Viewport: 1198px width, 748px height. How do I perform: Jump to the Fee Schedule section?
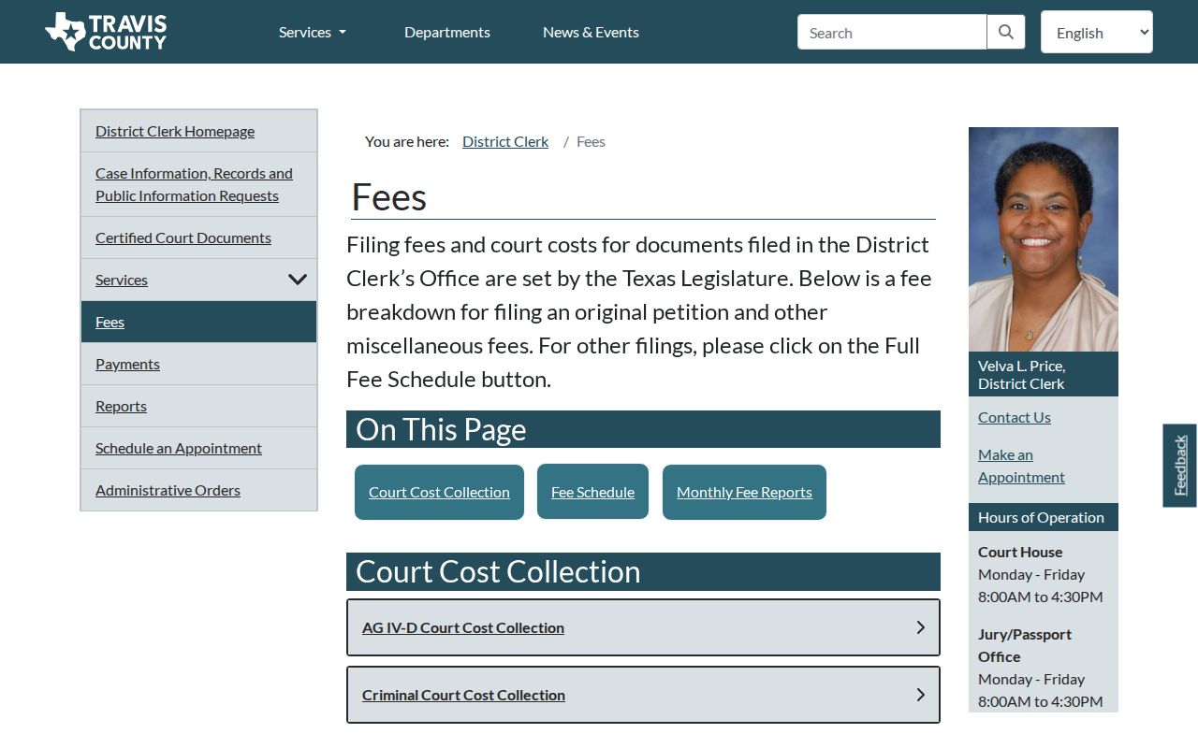(592, 492)
